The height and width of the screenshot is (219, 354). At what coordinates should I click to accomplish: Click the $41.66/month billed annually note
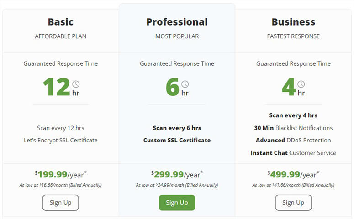(x=293, y=185)
